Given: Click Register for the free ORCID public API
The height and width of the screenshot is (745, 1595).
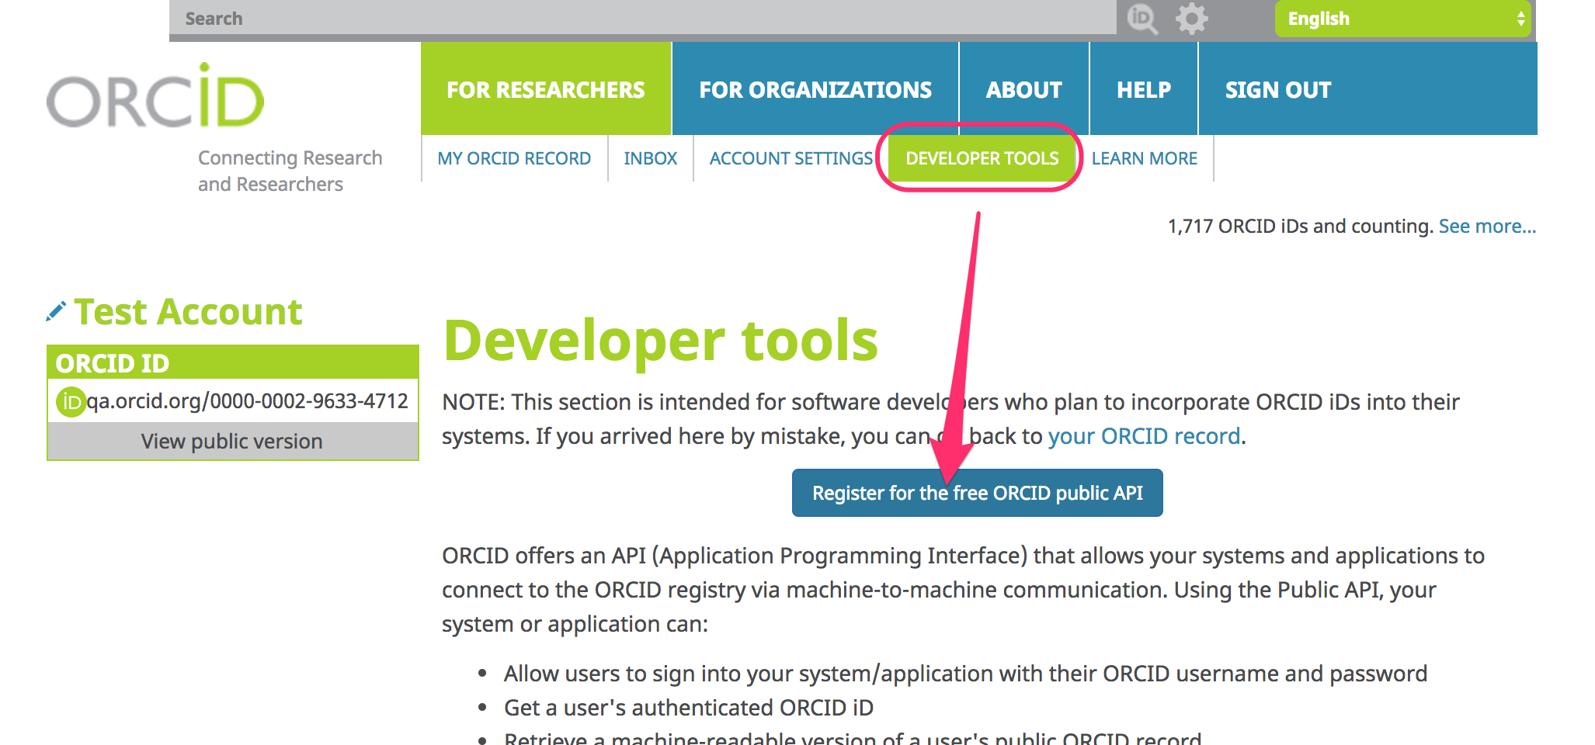Looking at the screenshot, I should 978,493.
